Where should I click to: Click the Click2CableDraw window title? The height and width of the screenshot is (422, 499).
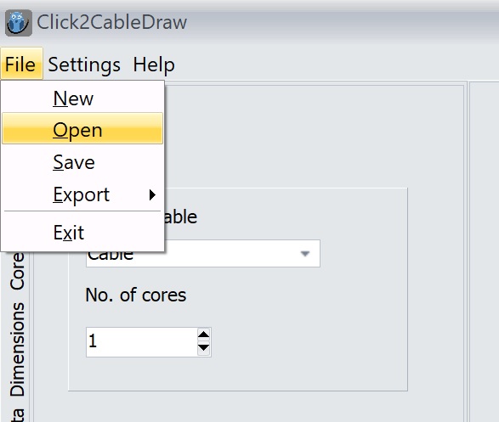111,22
